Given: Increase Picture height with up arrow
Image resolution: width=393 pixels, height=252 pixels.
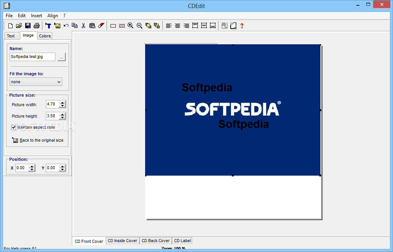Looking at the screenshot, I should point(62,115).
